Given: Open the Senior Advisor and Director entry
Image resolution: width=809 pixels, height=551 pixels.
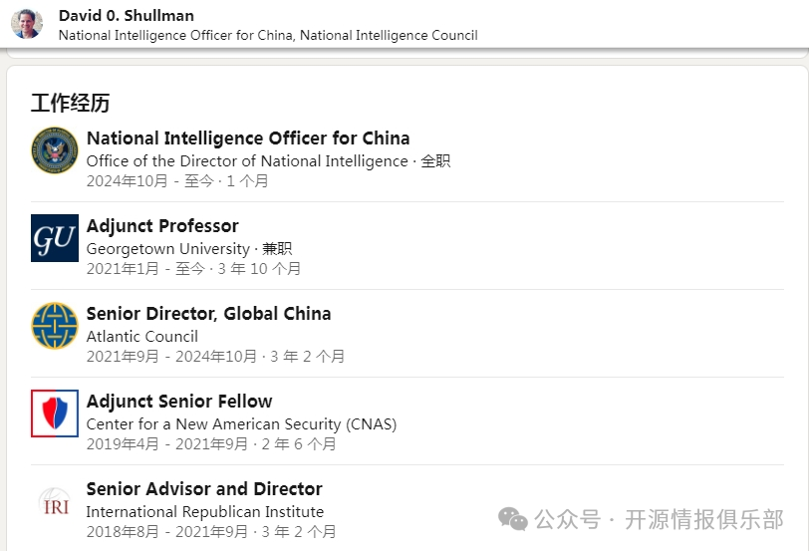Looking at the screenshot, I should [204, 489].
